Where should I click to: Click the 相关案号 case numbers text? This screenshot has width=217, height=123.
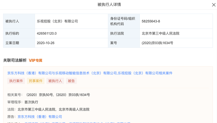tap(58, 95)
